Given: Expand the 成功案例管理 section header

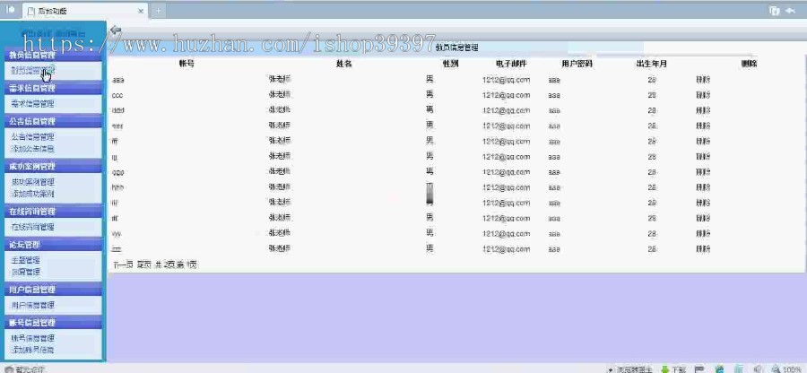Looking at the screenshot, I should pyautogui.click(x=53, y=166).
